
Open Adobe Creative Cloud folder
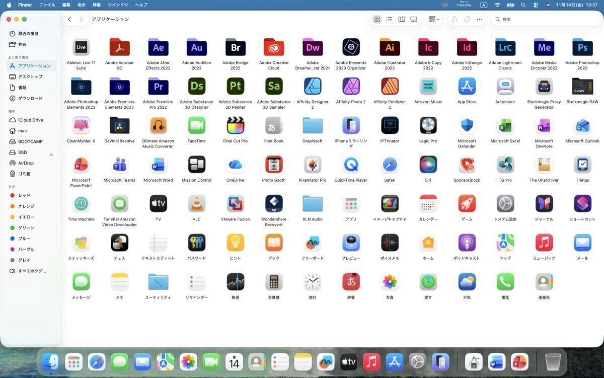[x=274, y=47]
